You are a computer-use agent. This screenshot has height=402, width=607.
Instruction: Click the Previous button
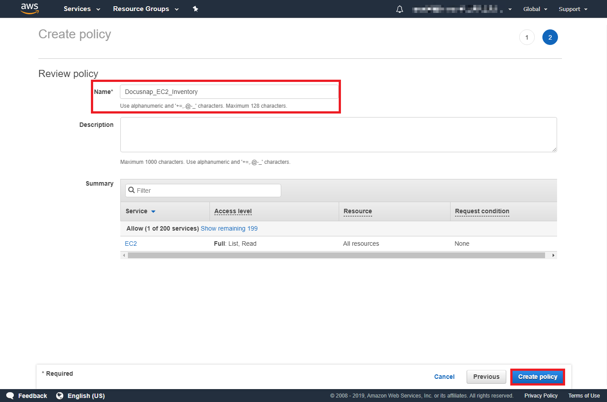click(x=486, y=377)
